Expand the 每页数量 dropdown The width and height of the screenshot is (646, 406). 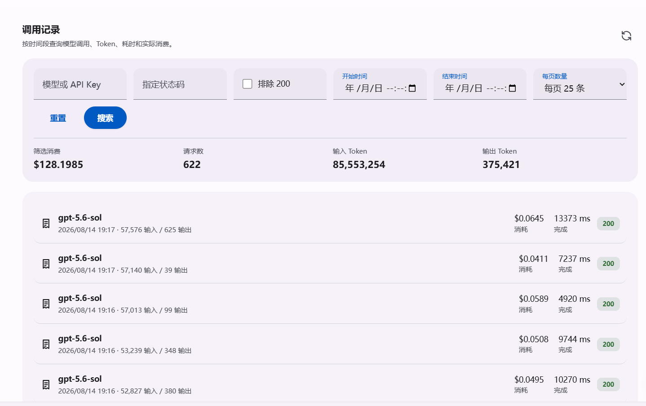click(580, 84)
